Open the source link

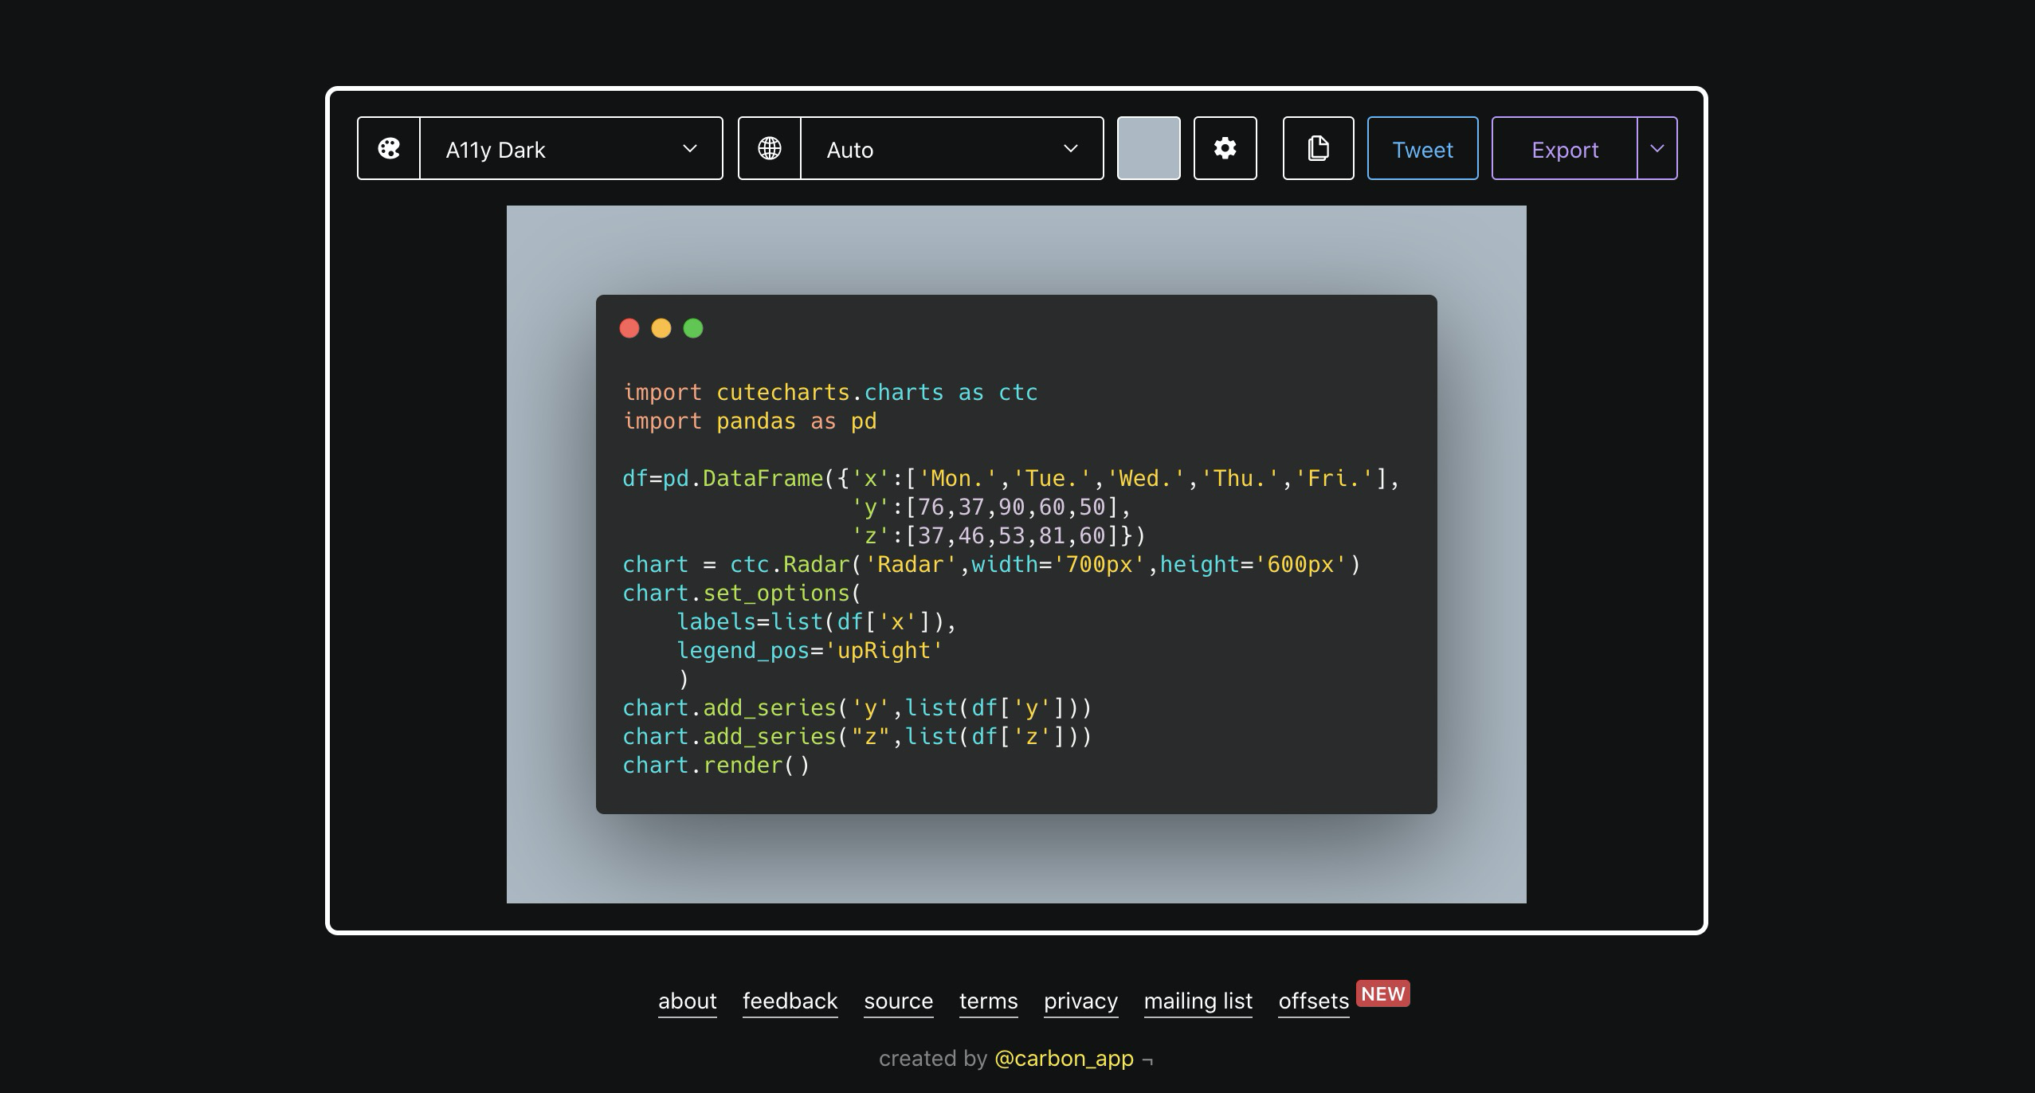click(898, 1001)
